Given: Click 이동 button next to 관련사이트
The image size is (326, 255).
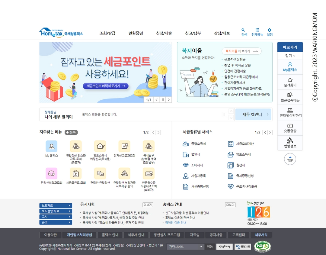Looking at the screenshot, I should pos(210,247).
